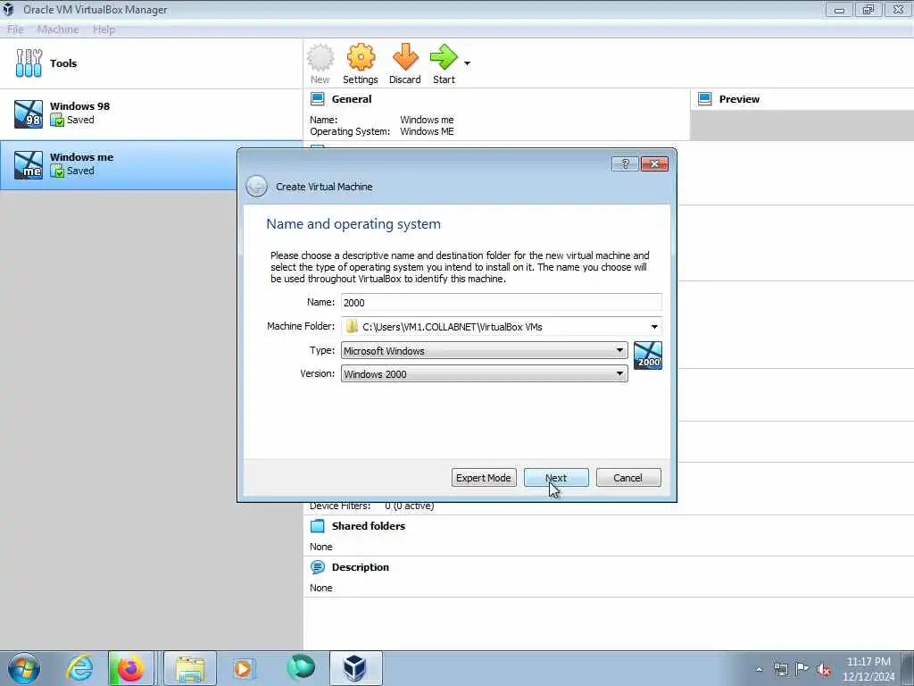Switch to Expert Mode
The height and width of the screenshot is (686, 914).
click(x=484, y=478)
